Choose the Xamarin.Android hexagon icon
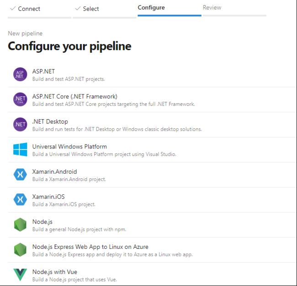 click(20, 175)
